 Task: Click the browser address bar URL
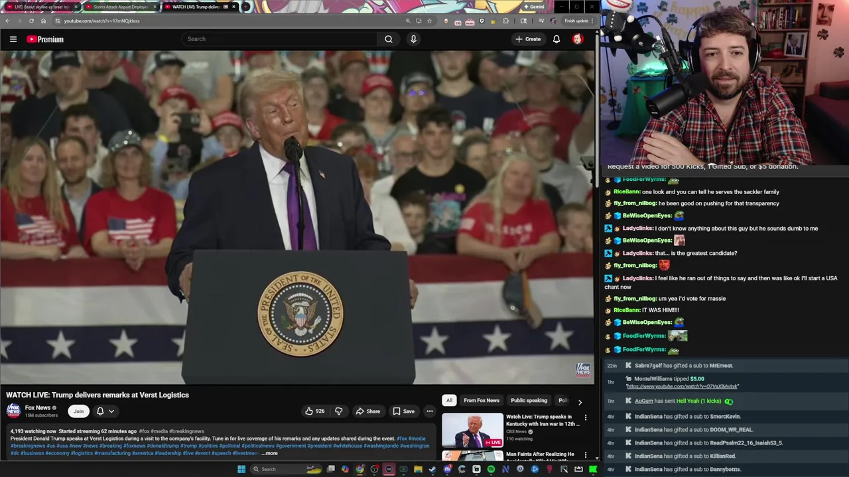[x=101, y=21]
